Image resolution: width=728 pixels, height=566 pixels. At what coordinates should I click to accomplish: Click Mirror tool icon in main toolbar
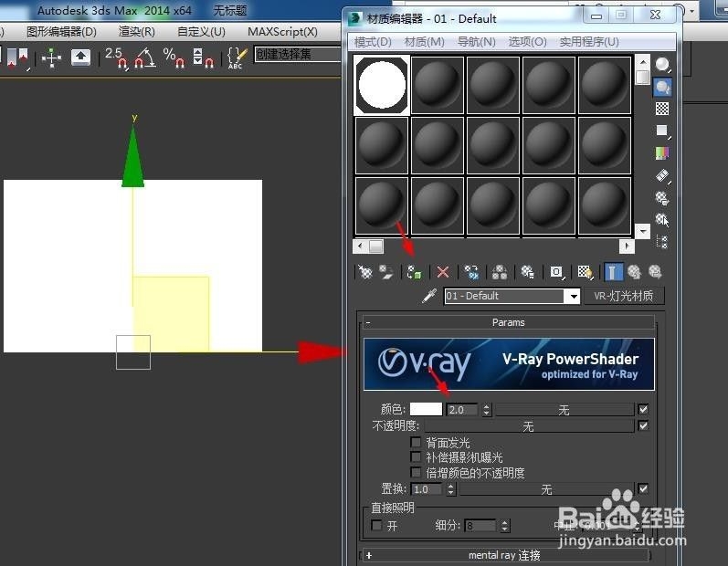click(x=17, y=58)
